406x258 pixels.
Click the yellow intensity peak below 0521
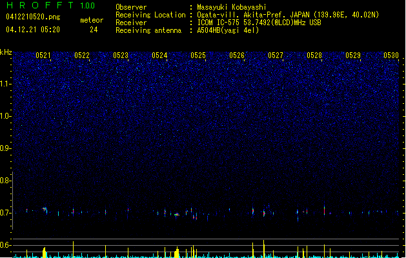pos(45,253)
